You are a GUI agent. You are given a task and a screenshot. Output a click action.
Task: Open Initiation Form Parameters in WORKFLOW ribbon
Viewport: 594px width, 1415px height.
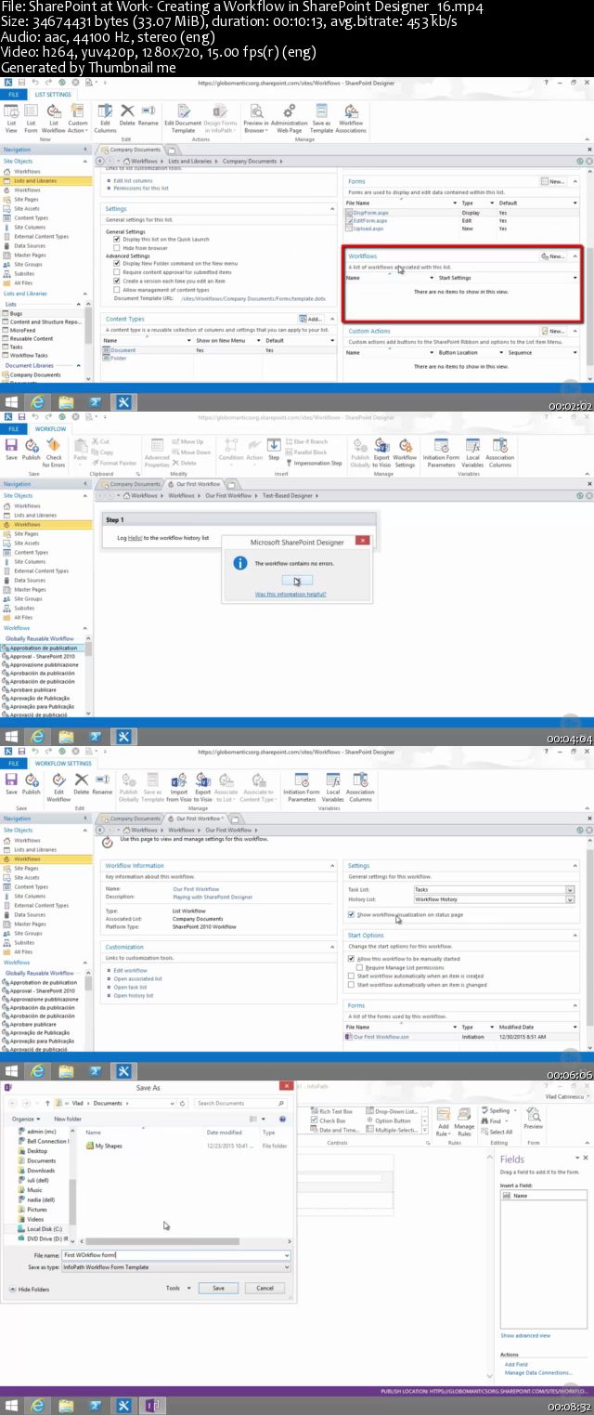point(441,452)
